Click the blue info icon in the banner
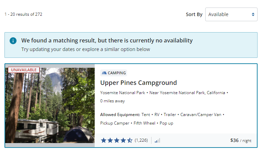 (13, 41)
